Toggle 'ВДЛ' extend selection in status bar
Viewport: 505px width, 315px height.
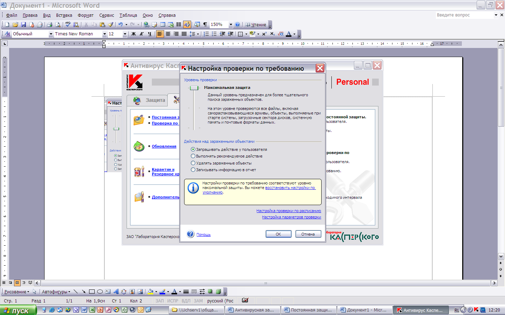(x=186, y=301)
